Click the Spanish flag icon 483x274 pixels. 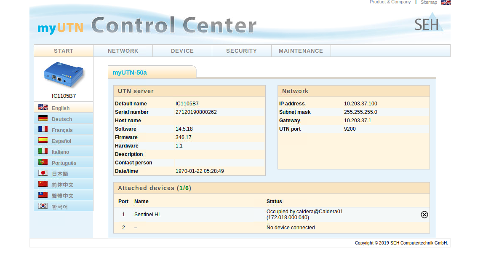43,140
